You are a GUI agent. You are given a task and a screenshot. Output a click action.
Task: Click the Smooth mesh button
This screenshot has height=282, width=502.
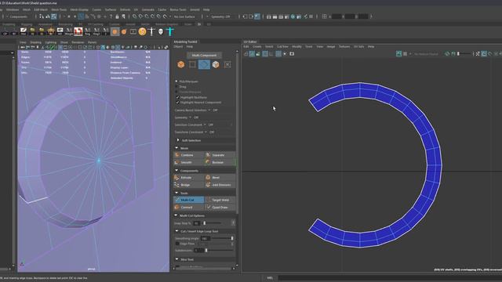188,162
